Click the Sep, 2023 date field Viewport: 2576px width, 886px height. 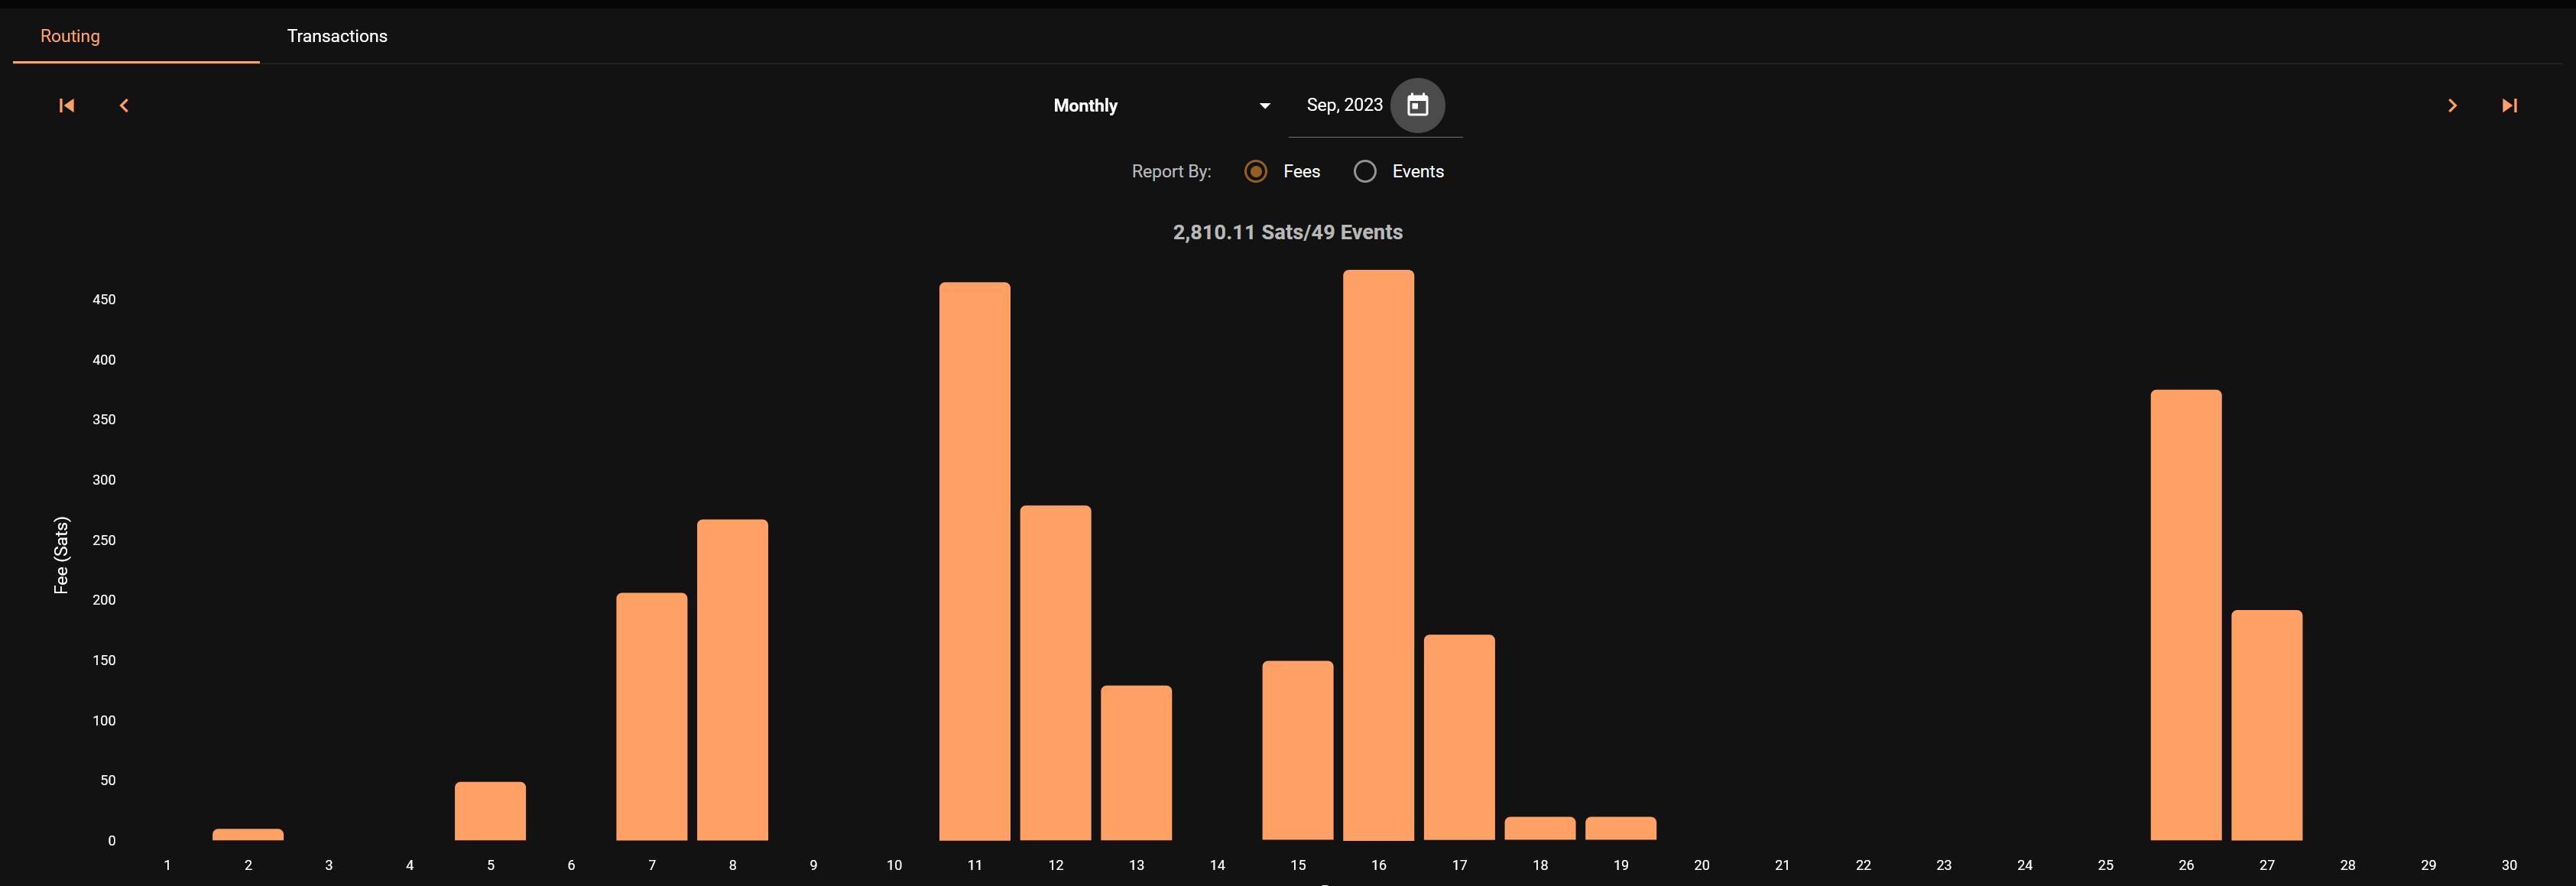click(x=1344, y=105)
